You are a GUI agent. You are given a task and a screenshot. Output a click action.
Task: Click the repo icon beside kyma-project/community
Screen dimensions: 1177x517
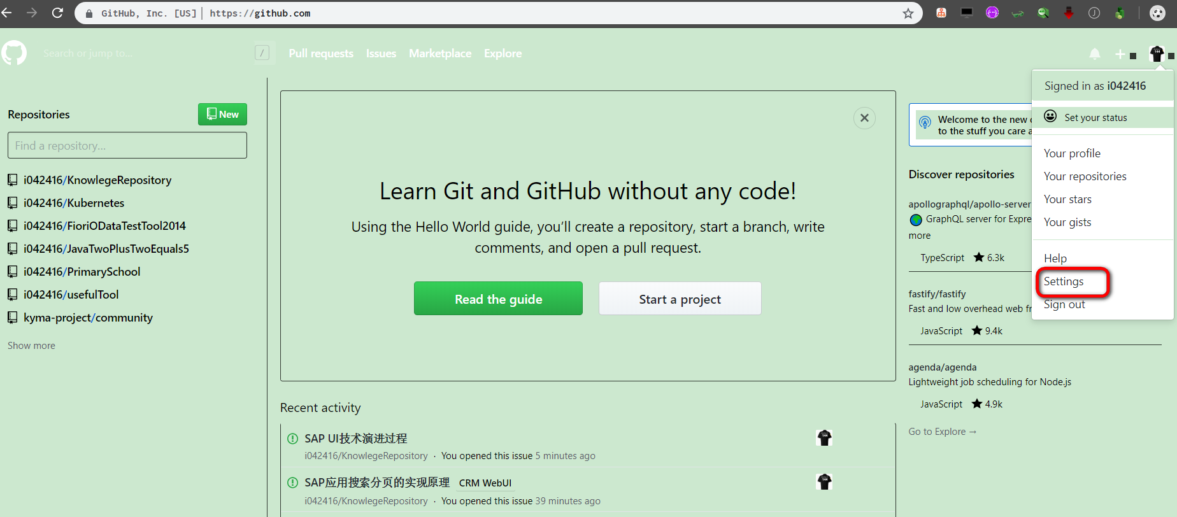point(12,318)
